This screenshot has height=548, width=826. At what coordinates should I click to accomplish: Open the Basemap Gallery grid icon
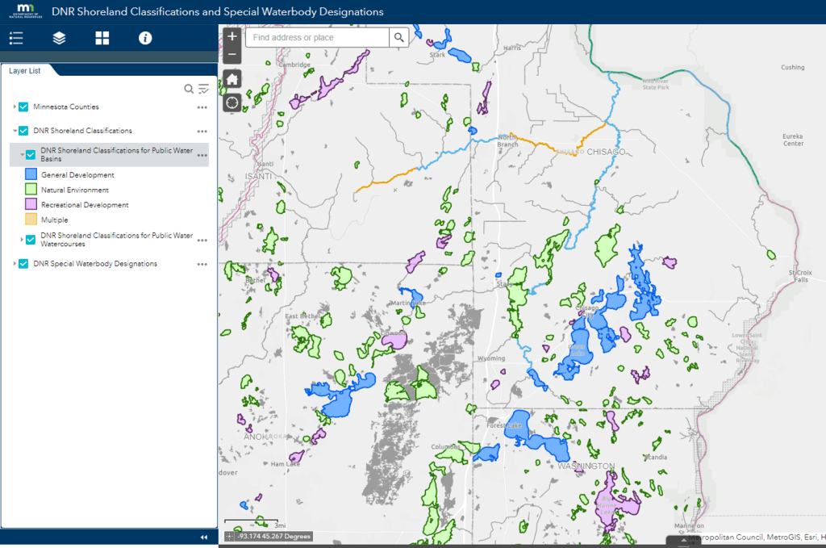[102, 38]
